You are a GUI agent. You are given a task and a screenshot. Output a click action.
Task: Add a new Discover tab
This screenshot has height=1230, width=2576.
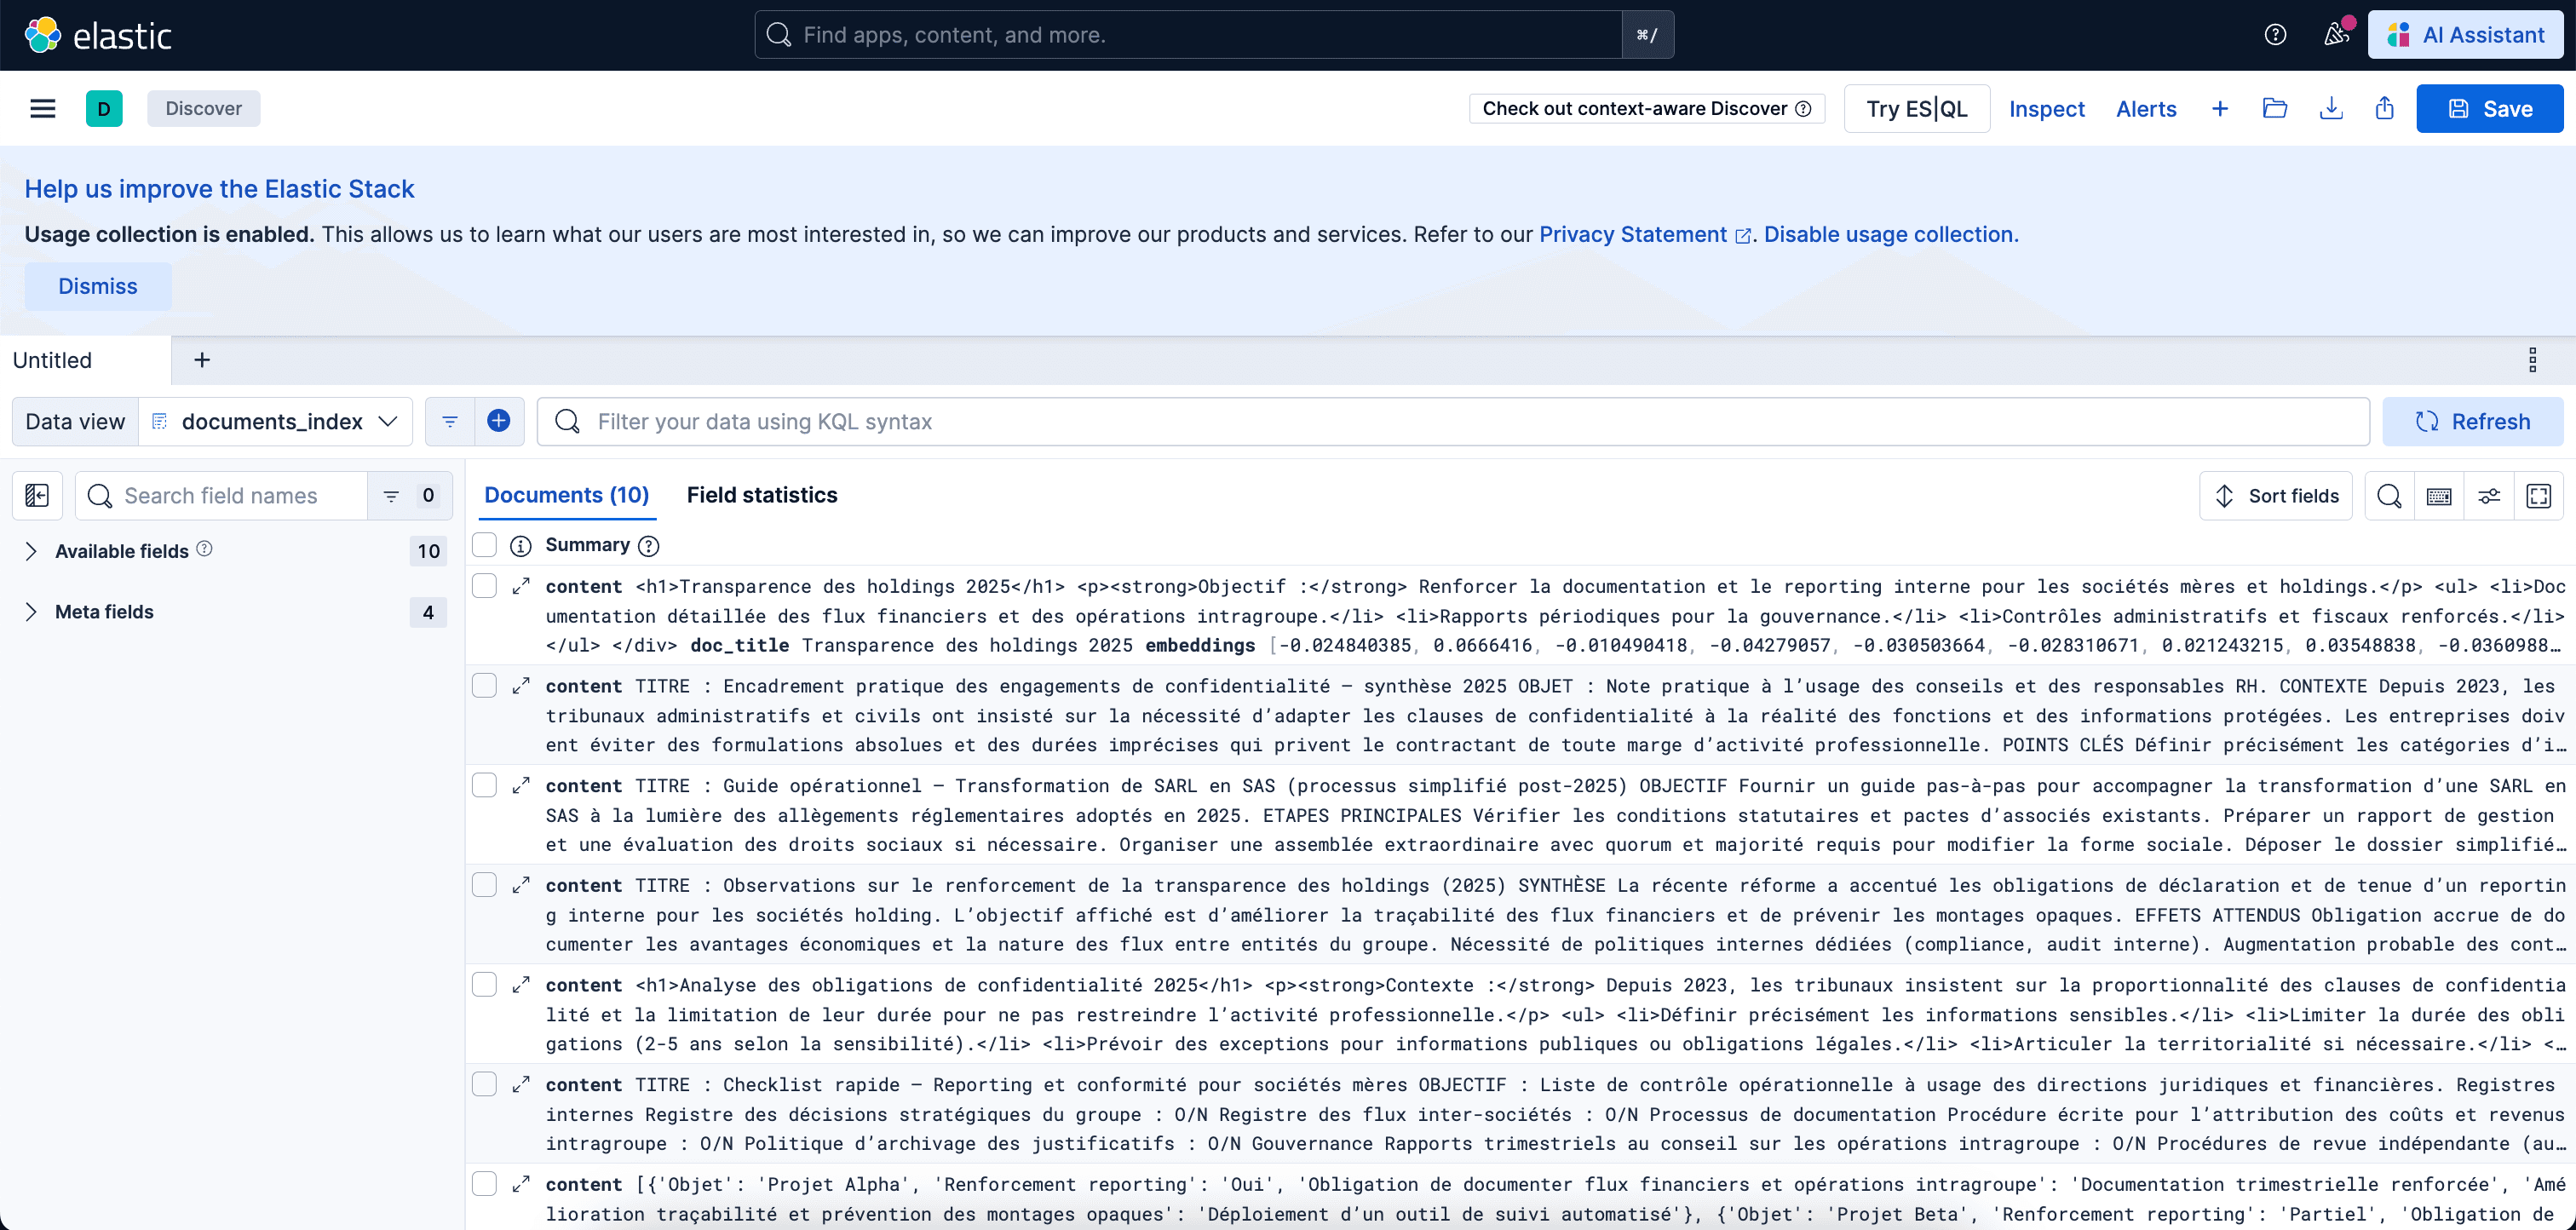click(x=202, y=360)
